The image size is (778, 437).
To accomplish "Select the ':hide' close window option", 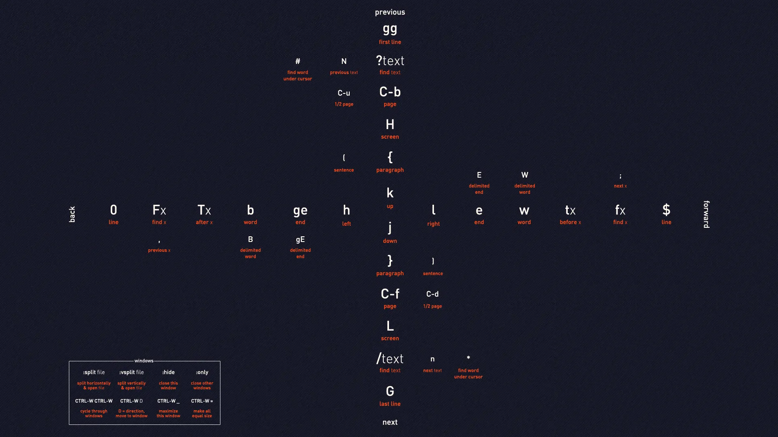I will pos(168,372).
